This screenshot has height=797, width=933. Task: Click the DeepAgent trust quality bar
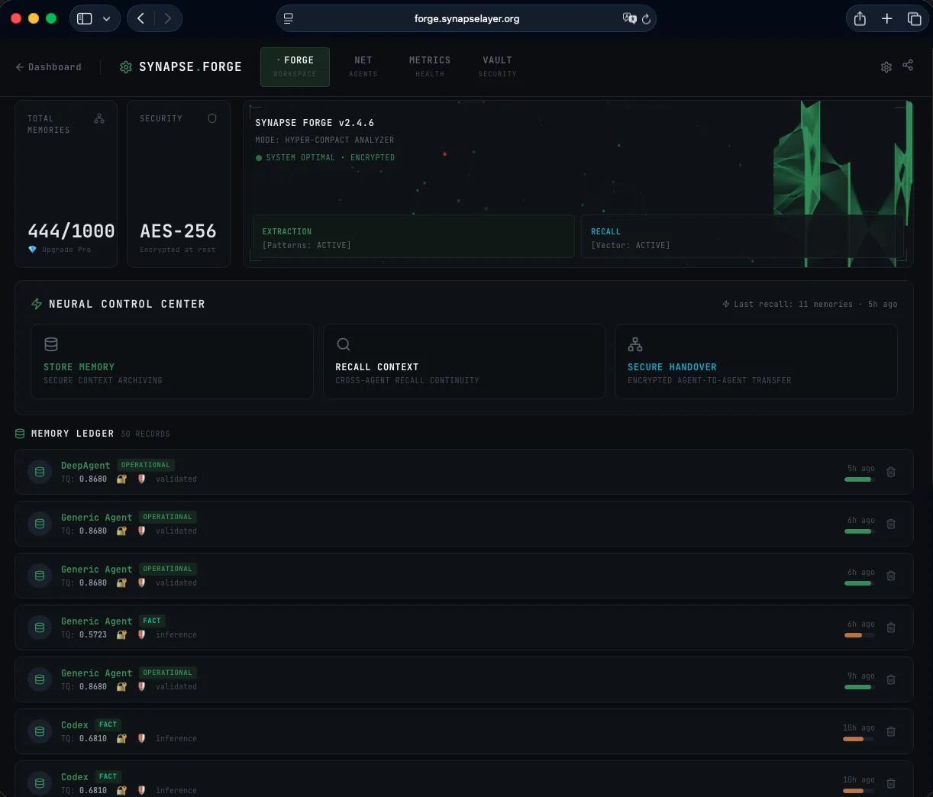[x=860, y=479]
